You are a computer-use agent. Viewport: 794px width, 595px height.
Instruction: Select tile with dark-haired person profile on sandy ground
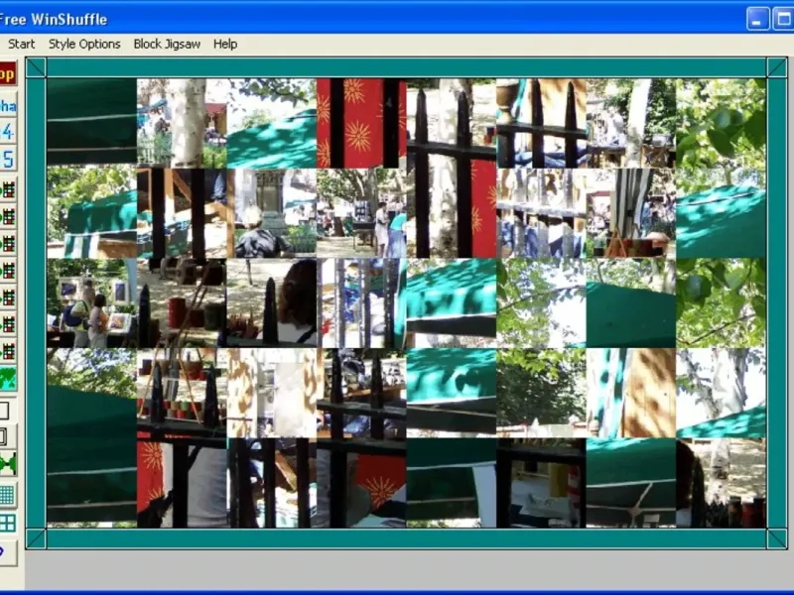click(722, 483)
